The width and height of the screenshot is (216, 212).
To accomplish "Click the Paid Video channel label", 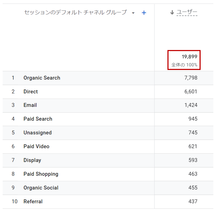I will click(x=36, y=146).
